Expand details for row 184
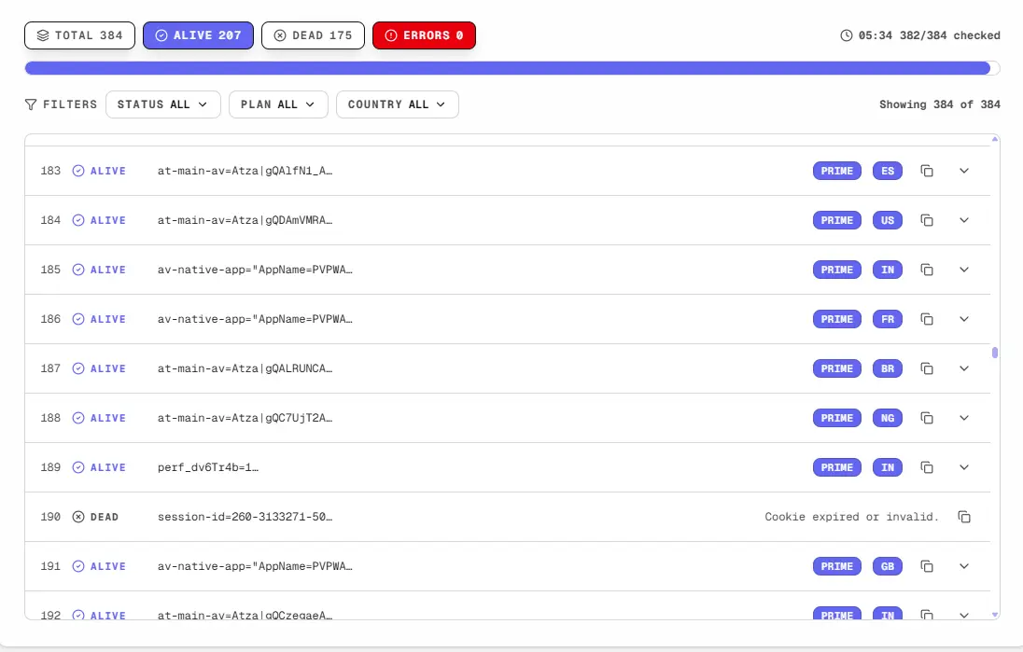 click(964, 220)
